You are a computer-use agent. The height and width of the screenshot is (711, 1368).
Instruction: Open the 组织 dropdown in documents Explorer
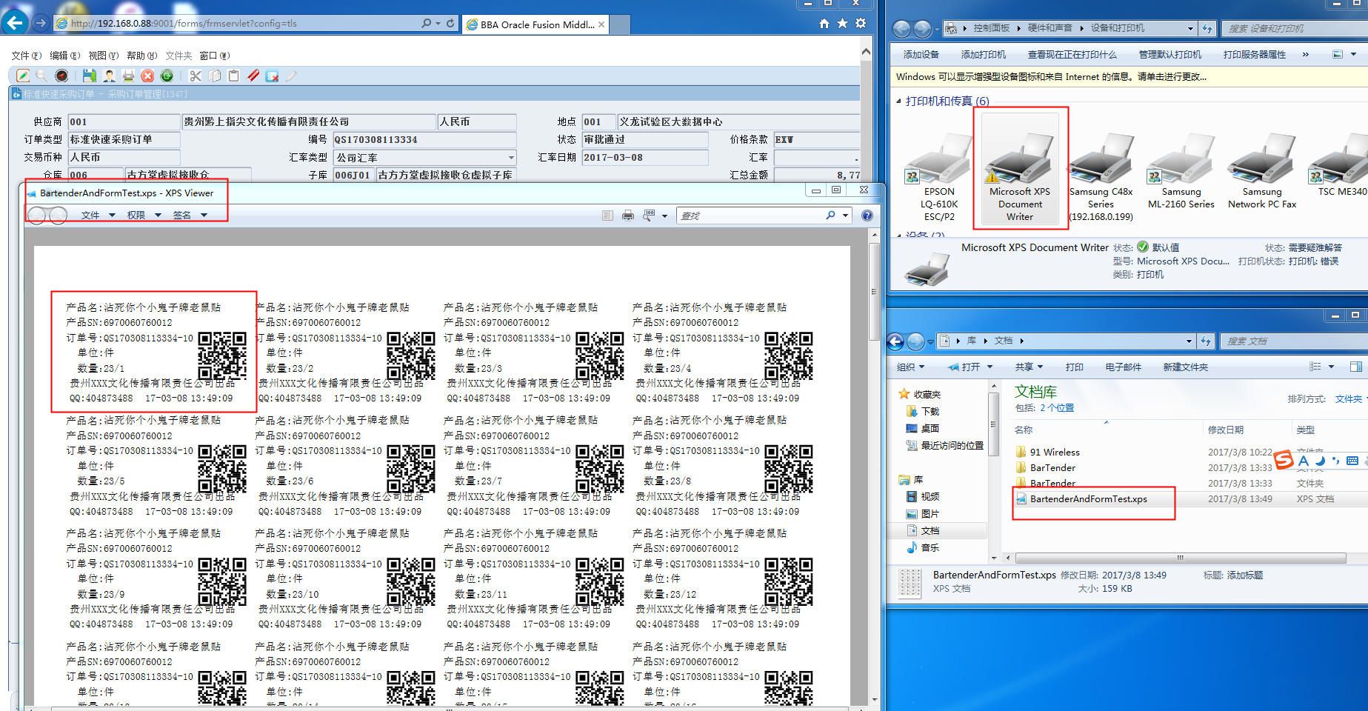point(910,367)
